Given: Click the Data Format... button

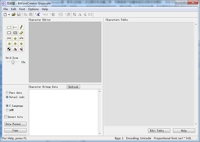Looking at the screenshot, I should click(15, 124).
